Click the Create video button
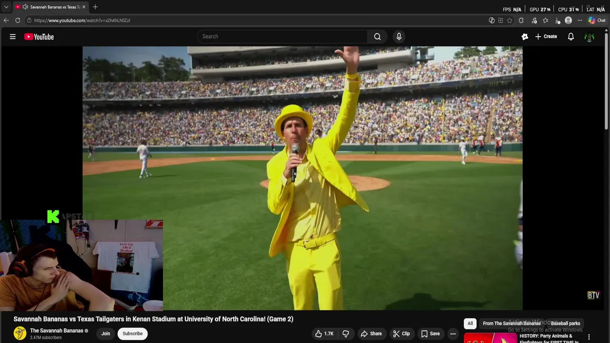Screen dimensions: 610x343 coord(546,36)
